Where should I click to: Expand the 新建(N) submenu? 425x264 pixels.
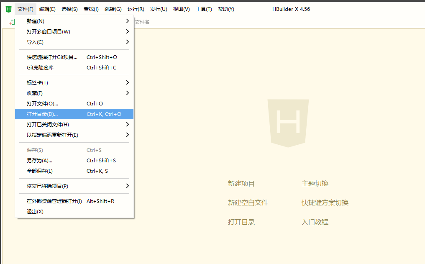74,21
